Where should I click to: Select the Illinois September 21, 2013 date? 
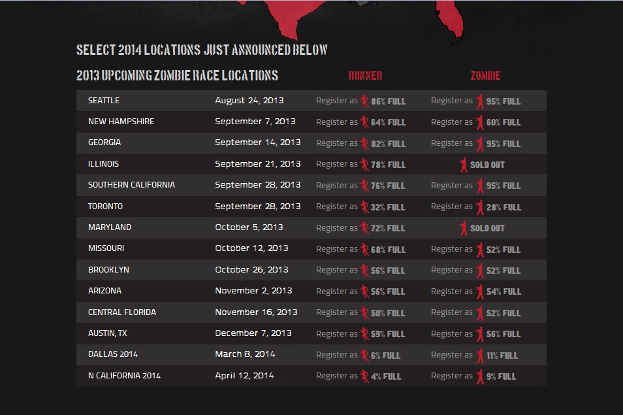pos(257,164)
